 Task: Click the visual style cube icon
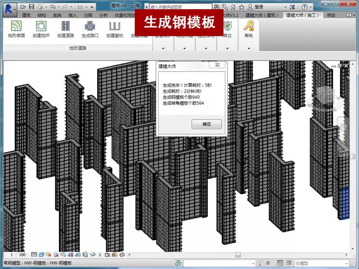click(x=41, y=254)
